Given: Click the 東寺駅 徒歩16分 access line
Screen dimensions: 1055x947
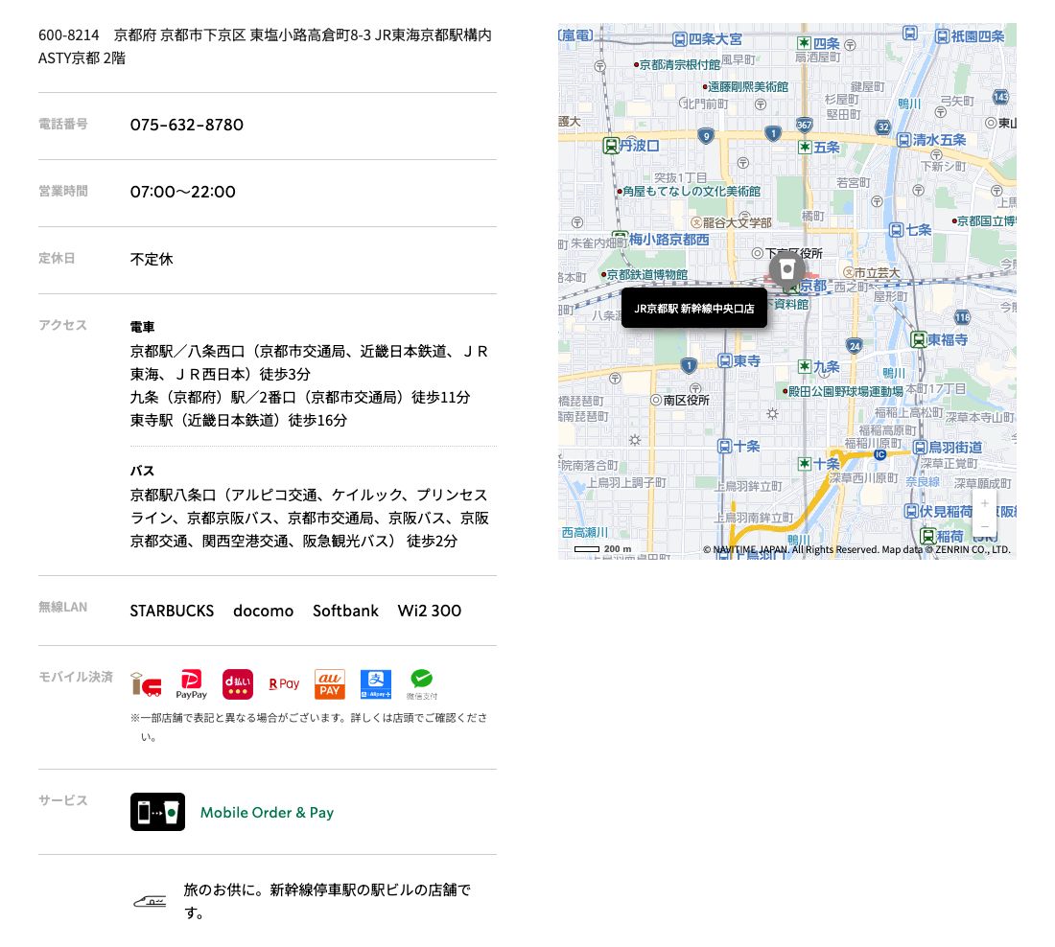Looking at the screenshot, I should pos(239,421).
